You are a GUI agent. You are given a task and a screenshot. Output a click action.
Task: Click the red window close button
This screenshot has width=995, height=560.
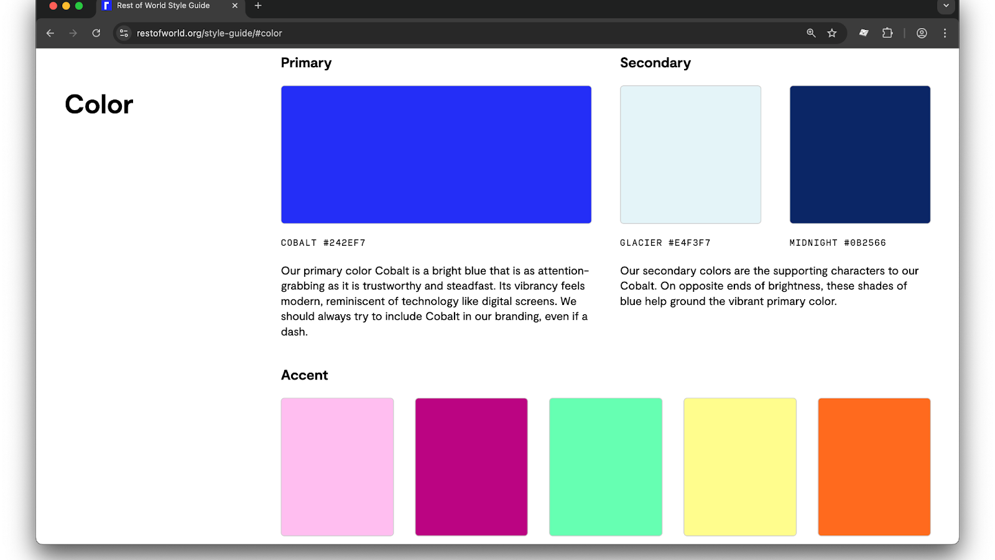(53, 6)
